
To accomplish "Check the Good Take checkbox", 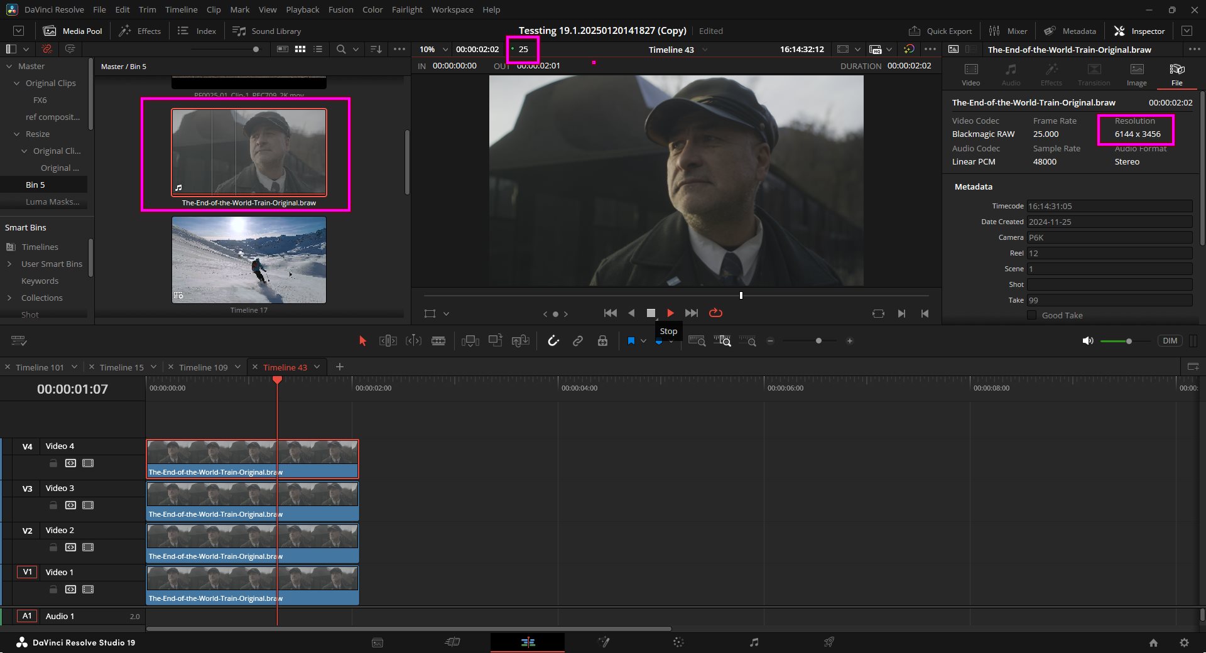I will (x=1031, y=315).
